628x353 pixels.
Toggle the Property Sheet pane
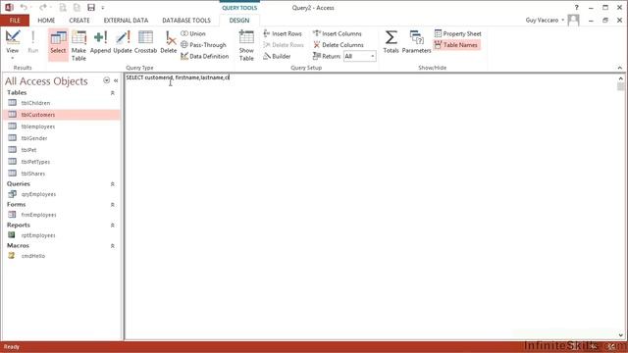[x=458, y=33]
